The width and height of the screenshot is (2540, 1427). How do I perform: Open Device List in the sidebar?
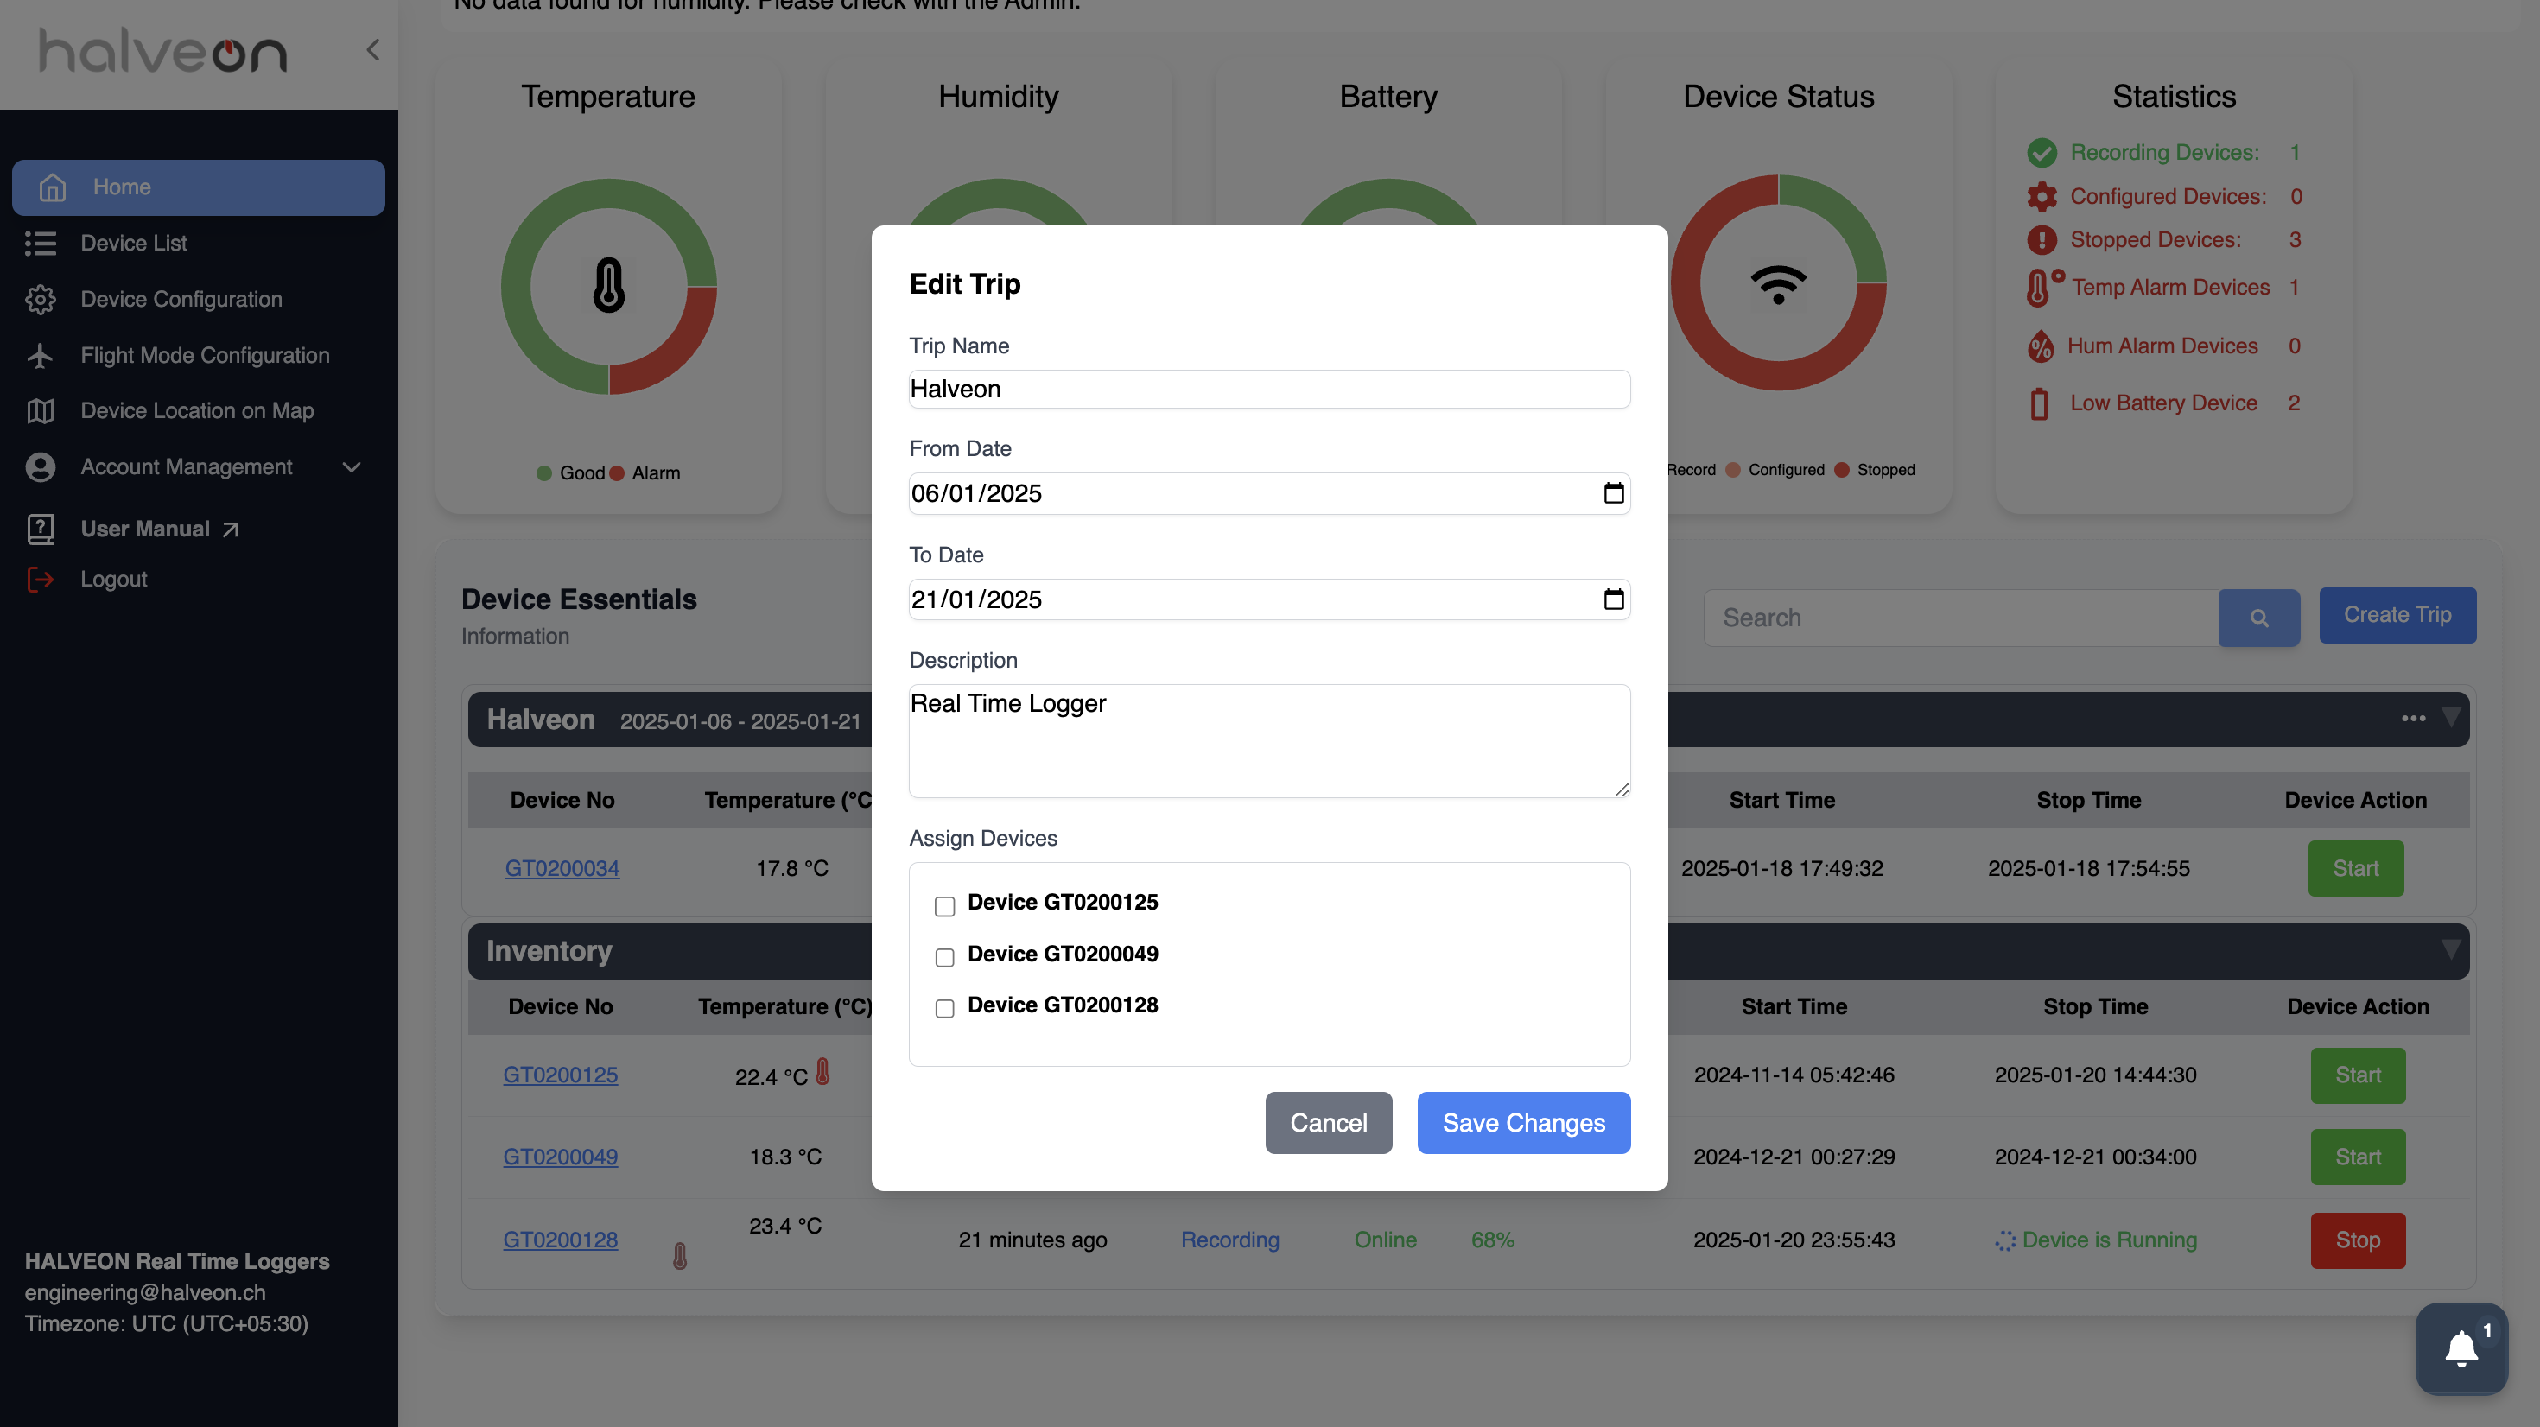click(133, 243)
